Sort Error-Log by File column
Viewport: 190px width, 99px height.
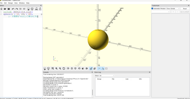point(113,79)
